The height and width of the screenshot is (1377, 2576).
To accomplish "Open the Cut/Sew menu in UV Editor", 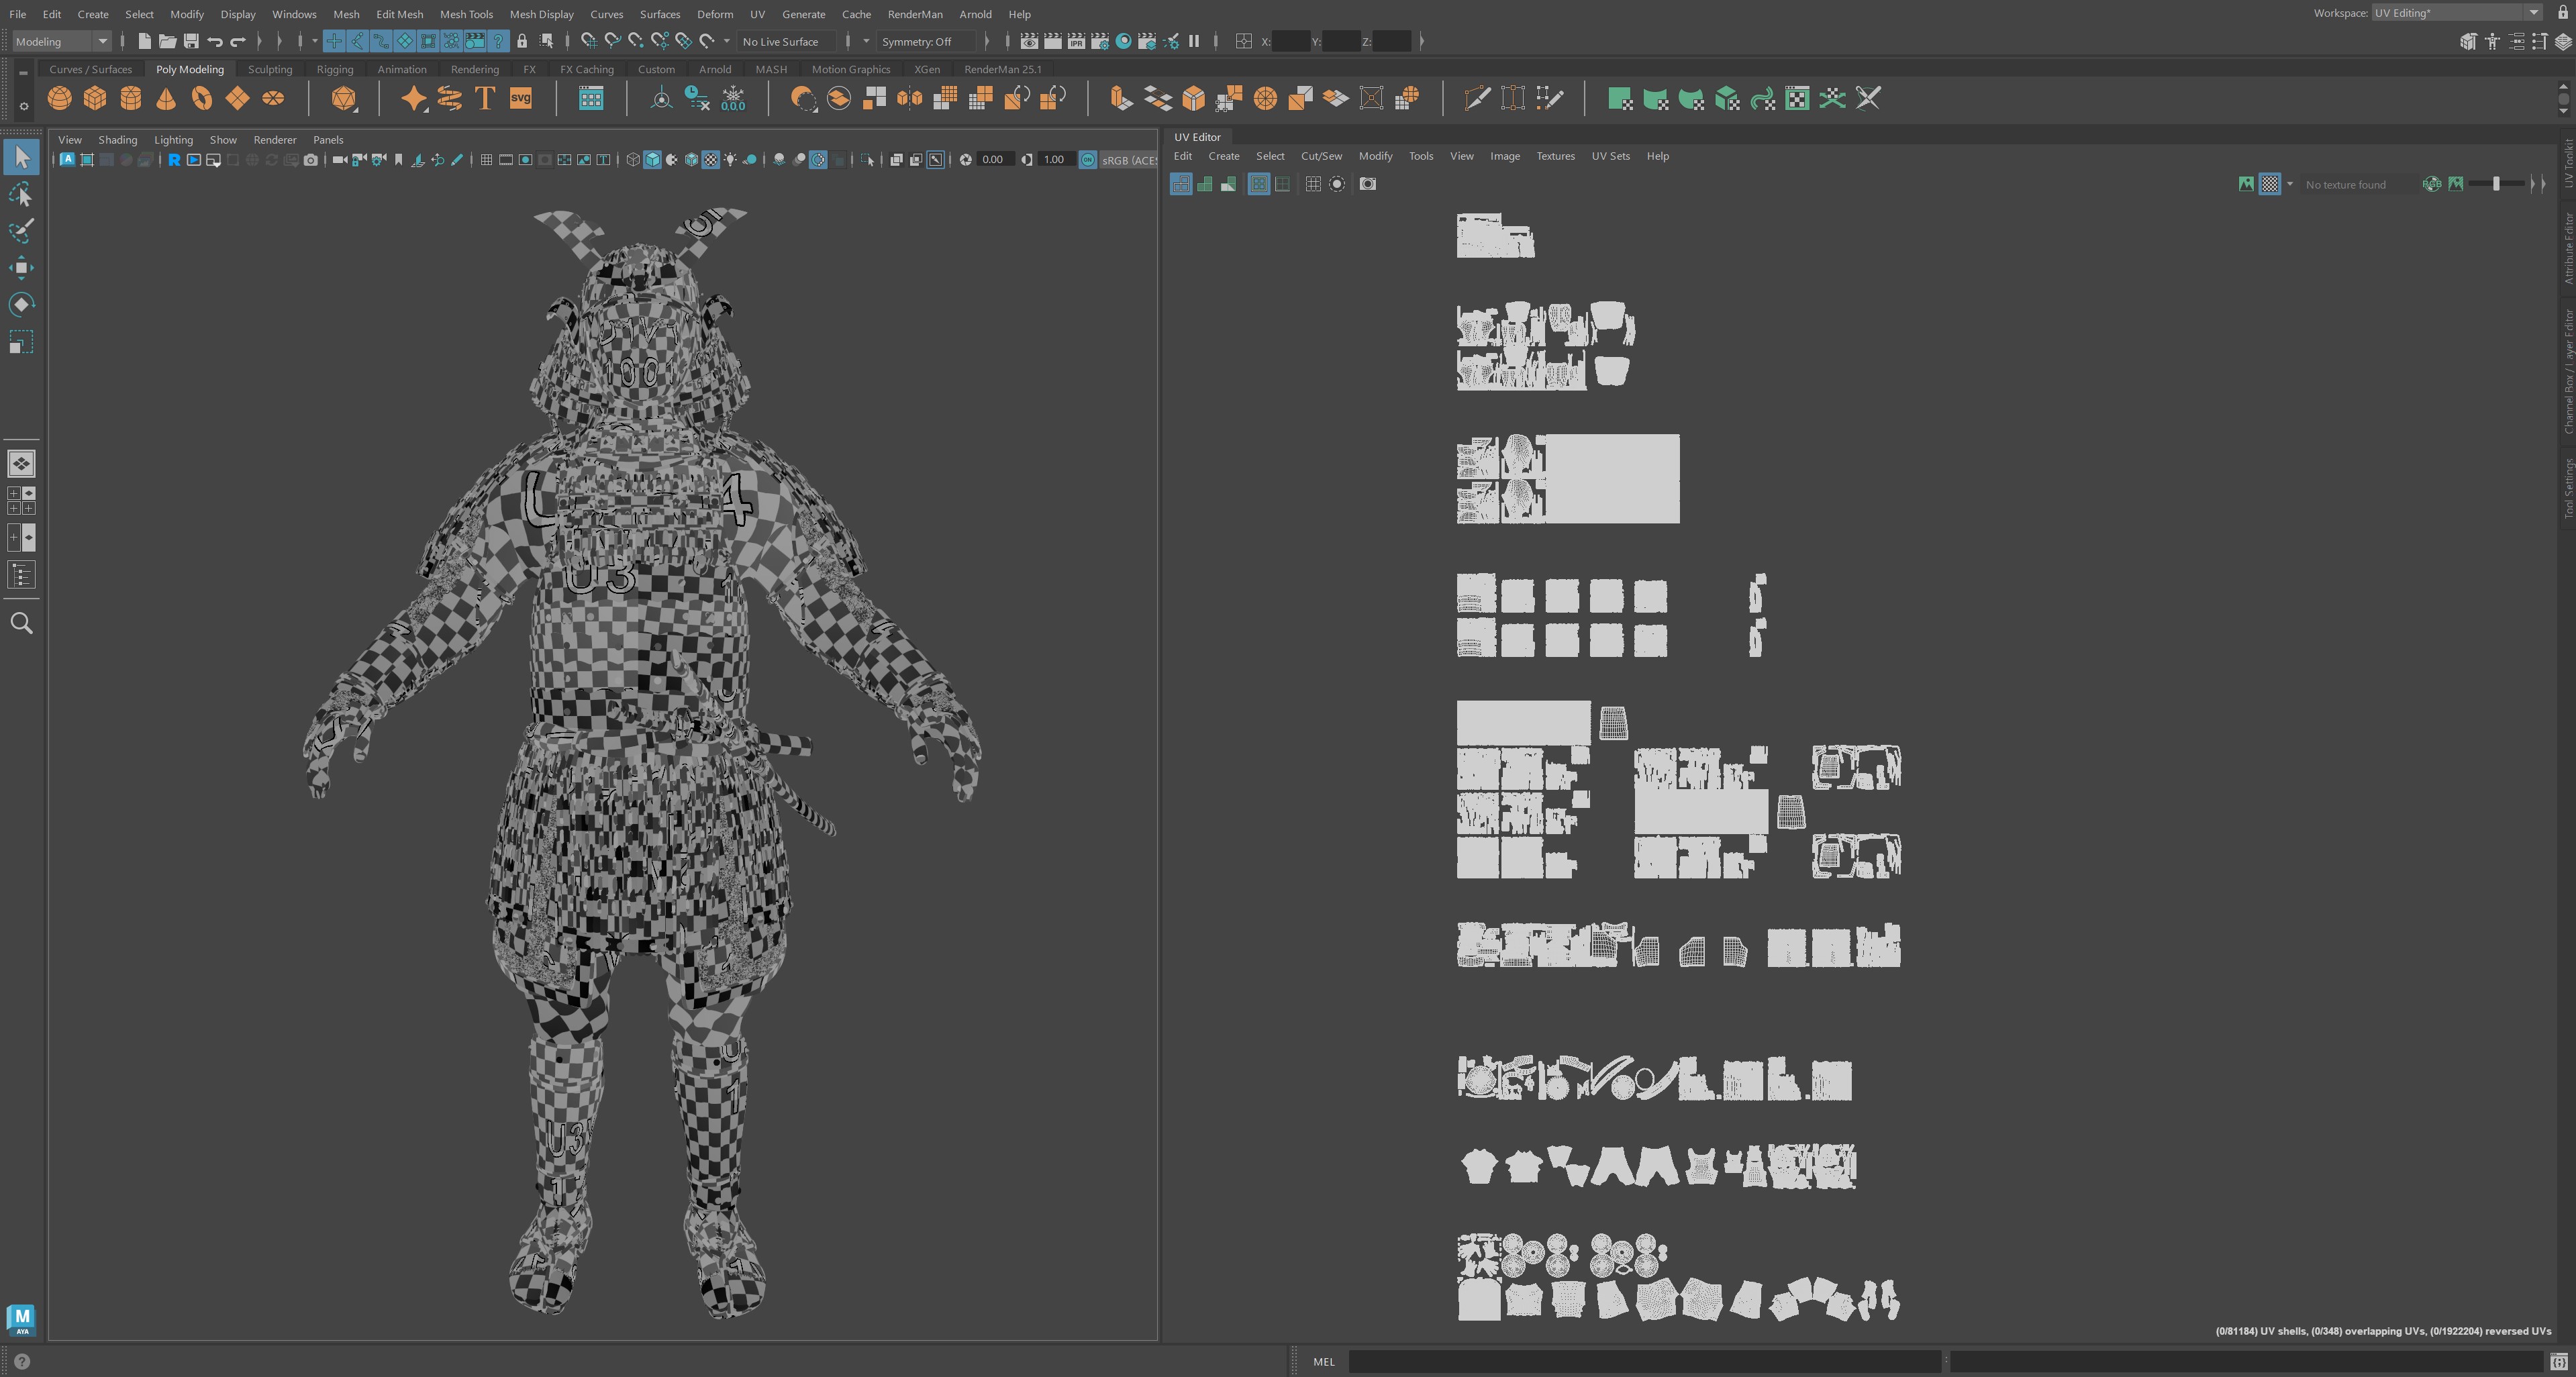I will coord(1321,156).
